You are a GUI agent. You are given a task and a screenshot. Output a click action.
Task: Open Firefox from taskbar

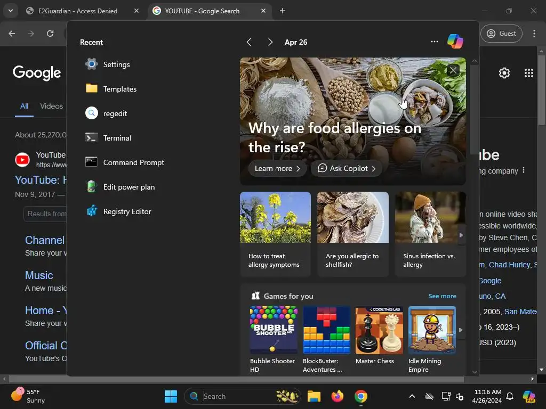pos(338,396)
